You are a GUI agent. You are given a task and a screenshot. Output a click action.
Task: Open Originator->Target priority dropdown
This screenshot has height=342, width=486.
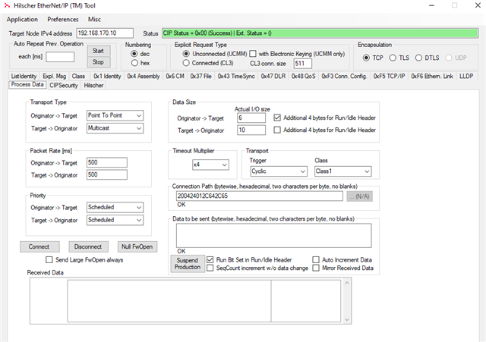click(x=115, y=207)
